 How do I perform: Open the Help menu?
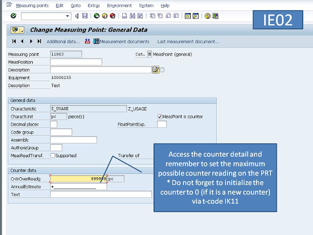[165, 5]
